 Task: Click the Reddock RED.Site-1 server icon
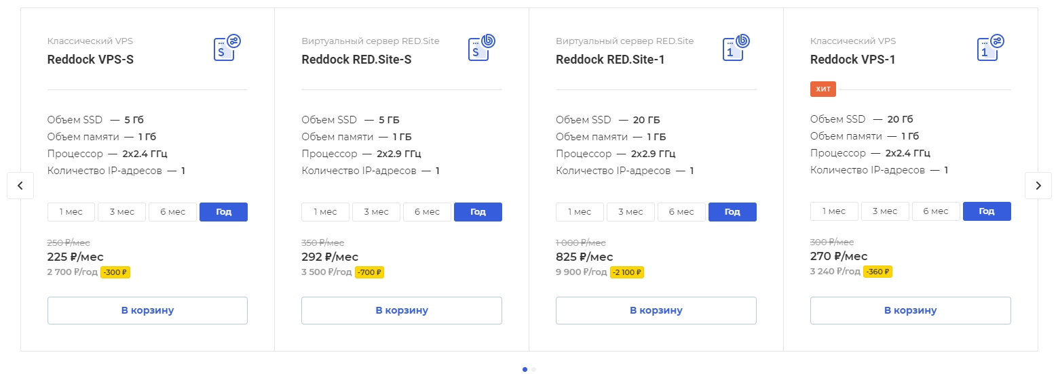pyautogui.click(x=736, y=48)
